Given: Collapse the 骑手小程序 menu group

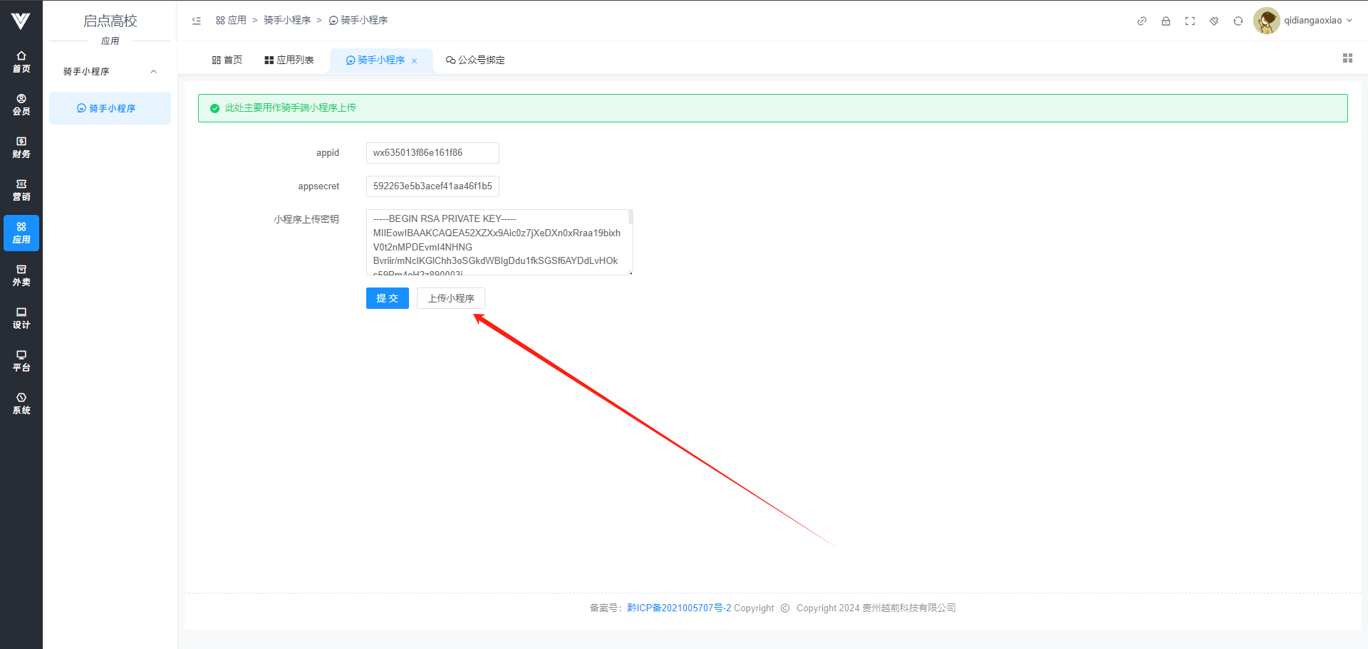Looking at the screenshot, I should pyautogui.click(x=153, y=72).
